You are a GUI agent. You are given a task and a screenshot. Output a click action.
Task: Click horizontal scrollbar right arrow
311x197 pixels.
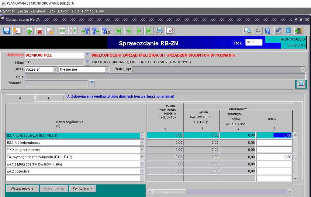290,192
